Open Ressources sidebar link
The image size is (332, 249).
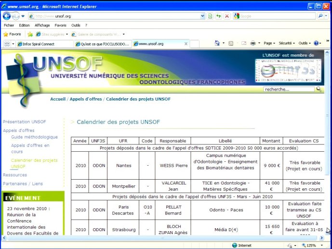[15, 175]
